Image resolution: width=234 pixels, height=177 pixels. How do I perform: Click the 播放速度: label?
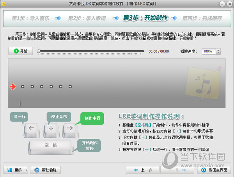189,52
